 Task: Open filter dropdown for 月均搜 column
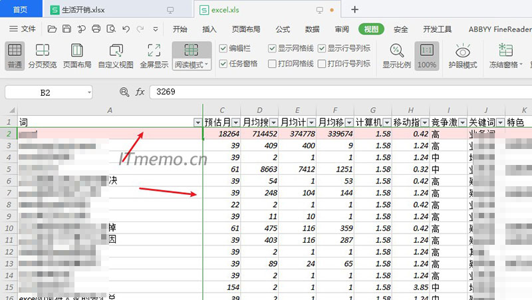coord(273,122)
